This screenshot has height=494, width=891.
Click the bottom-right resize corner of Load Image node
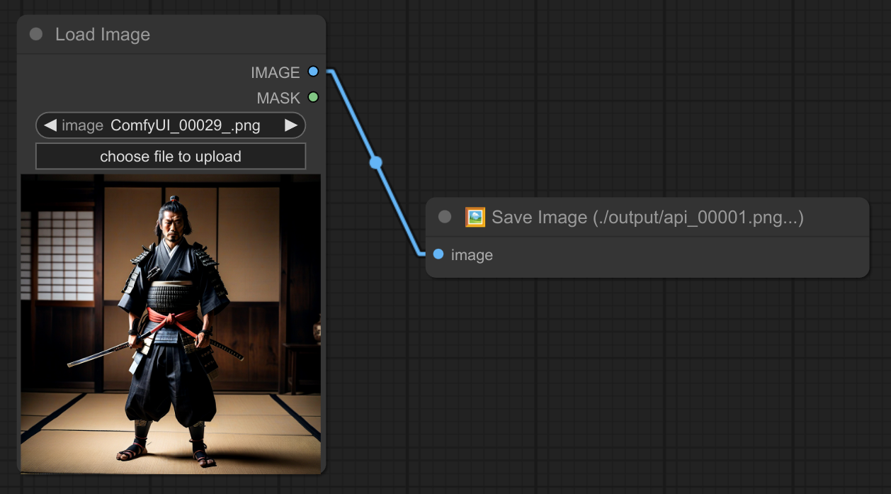coord(322,470)
